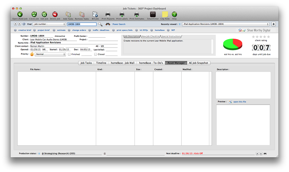Click the days until job due counter

click(261, 48)
